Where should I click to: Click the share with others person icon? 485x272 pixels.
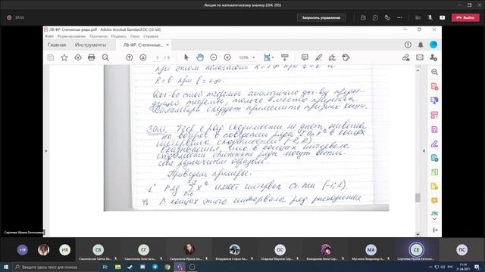[433, 57]
